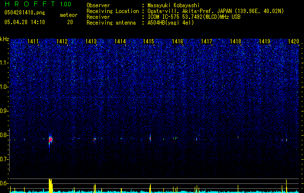Click the ICOM IC-575 receiver frequency text
Image resolution: width=304 pixels, height=193 pixels.
[x=194, y=17]
